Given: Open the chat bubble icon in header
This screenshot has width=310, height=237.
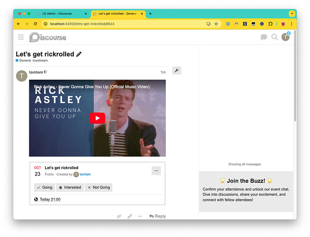Looking at the screenshot, I should pos(264,37).
